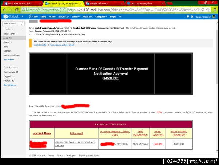Click the "Wait, it's safe!" link

[40, 45]
